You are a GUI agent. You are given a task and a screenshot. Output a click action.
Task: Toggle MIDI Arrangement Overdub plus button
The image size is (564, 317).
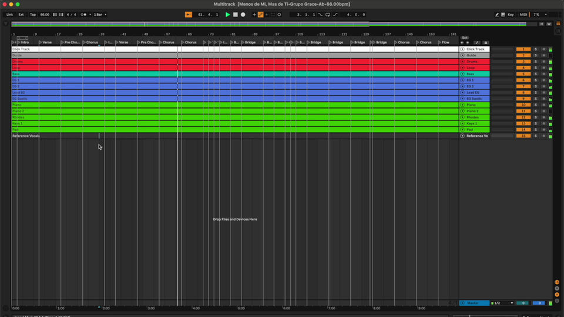point(254,15)
